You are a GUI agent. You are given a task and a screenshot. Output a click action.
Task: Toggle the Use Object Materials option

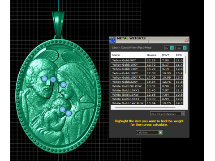click(x=183, y=114)
